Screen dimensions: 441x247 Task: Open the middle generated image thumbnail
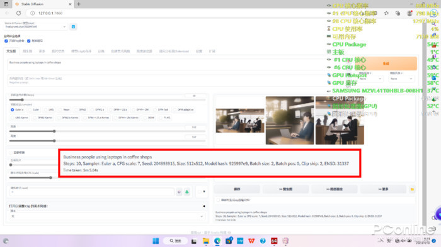pos(290,121)
